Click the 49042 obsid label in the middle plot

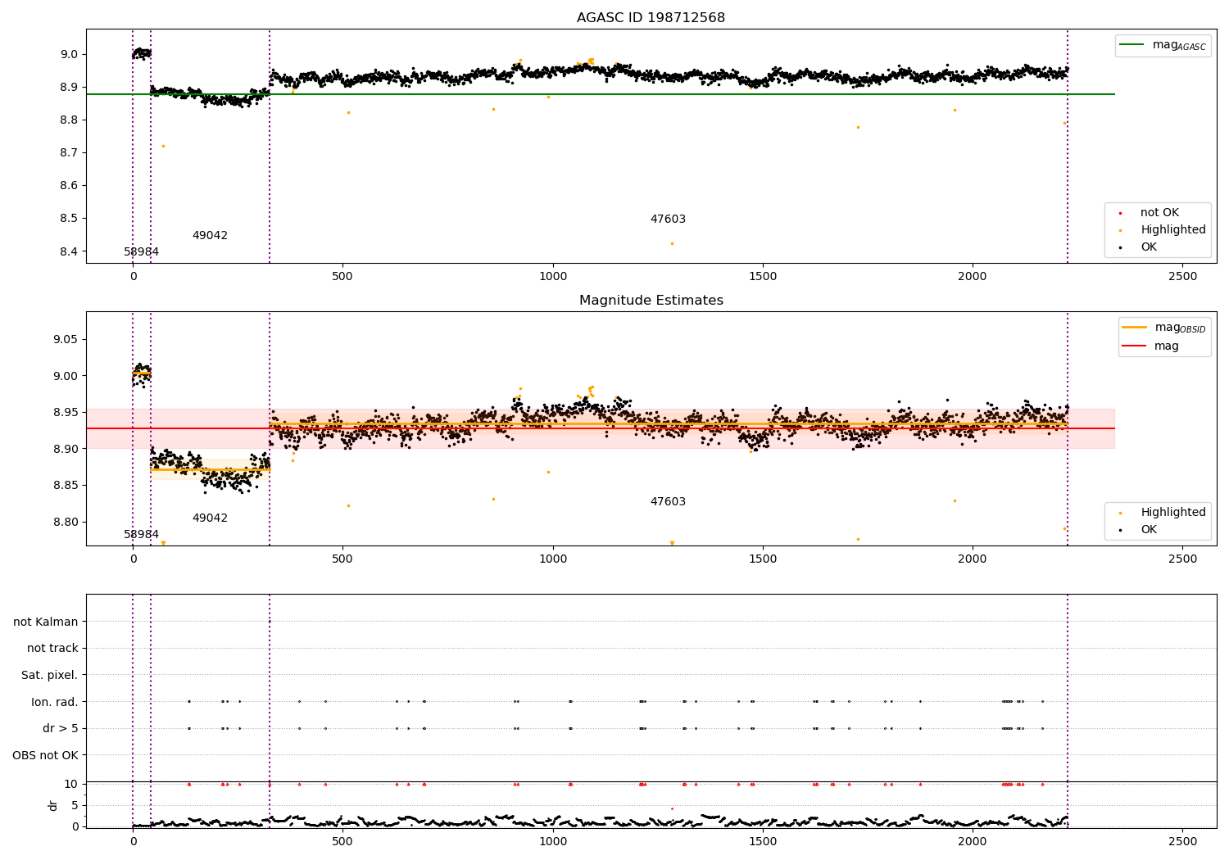(210, 518)
